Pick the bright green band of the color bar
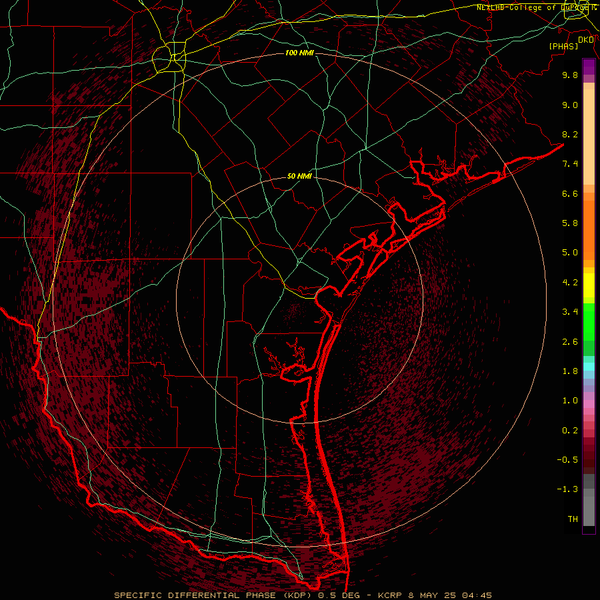 (x=589, y=322)
